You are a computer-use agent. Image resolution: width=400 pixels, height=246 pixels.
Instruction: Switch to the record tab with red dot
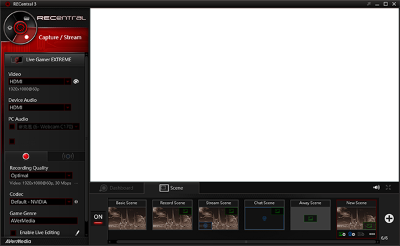coord(26,157)
